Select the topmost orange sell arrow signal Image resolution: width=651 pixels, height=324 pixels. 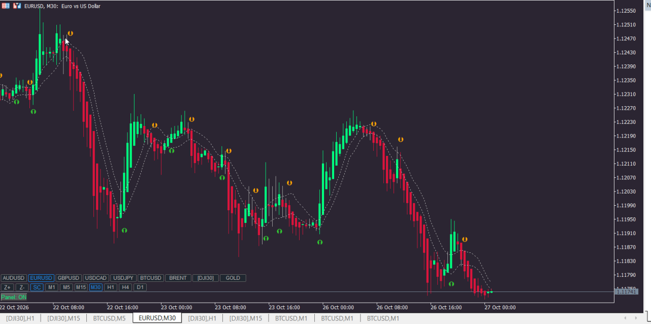70,34
